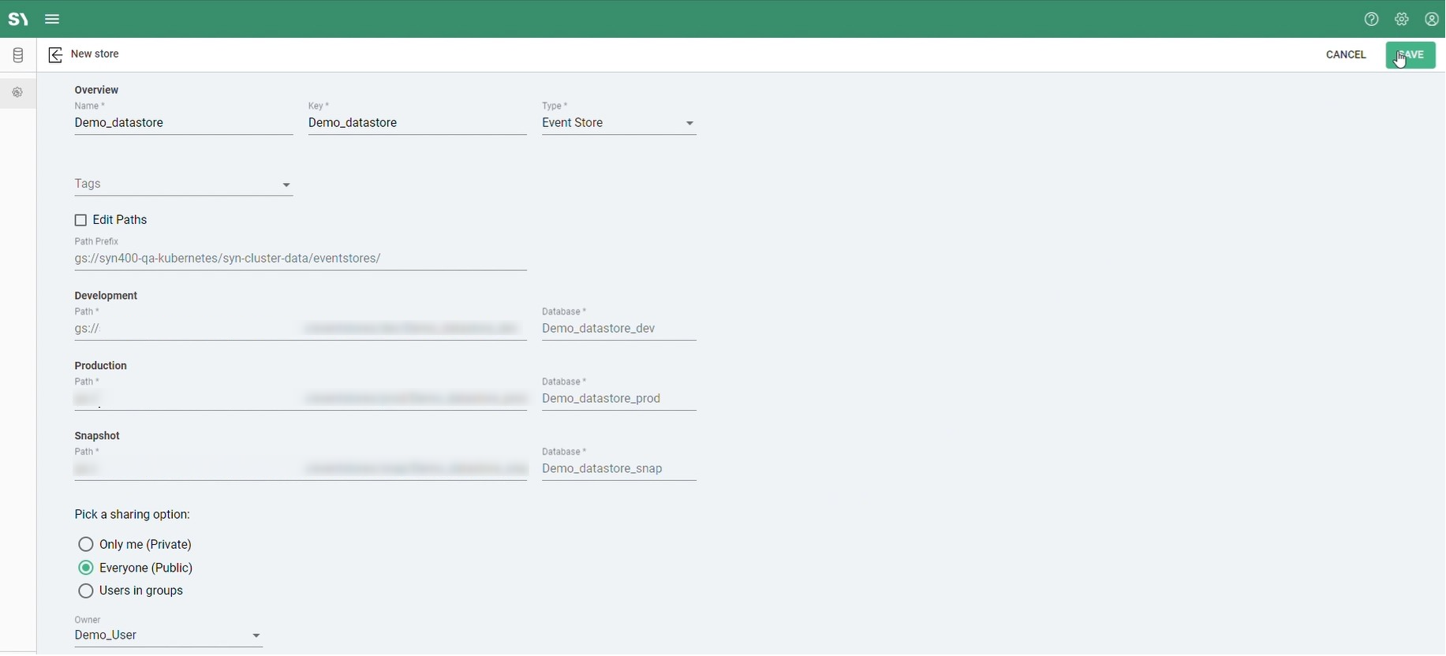Viewport: 1446px width, 656px height.
Task: Click the Cancel button
Action: (x=1346, y=55)
